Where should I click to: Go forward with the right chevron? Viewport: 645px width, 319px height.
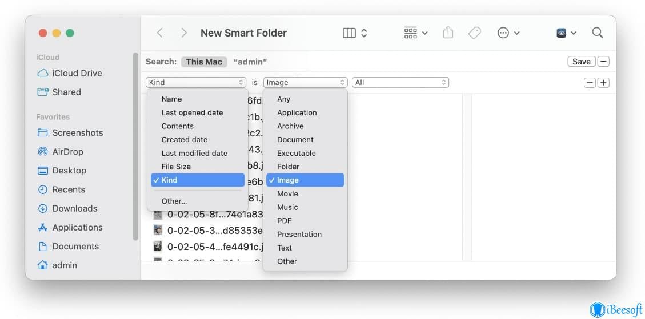[x=184, y=33]
